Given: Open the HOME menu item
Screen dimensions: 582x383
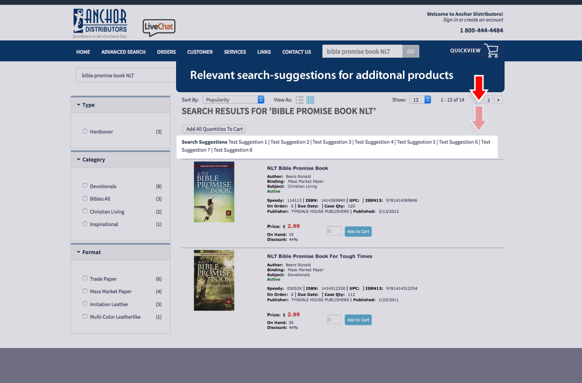Looking at the screenshot, I should 83,52.
